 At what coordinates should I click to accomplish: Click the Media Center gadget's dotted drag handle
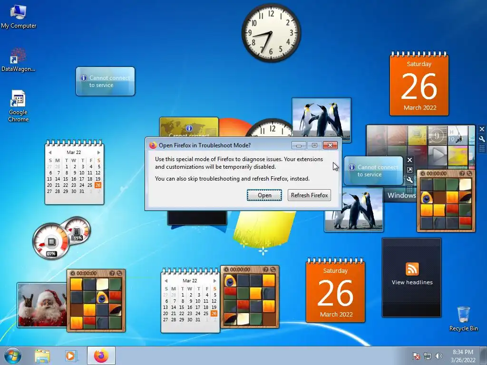482,148
